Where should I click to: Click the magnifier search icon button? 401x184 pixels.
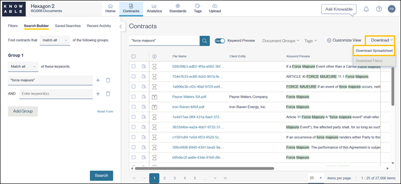(205, 41)
